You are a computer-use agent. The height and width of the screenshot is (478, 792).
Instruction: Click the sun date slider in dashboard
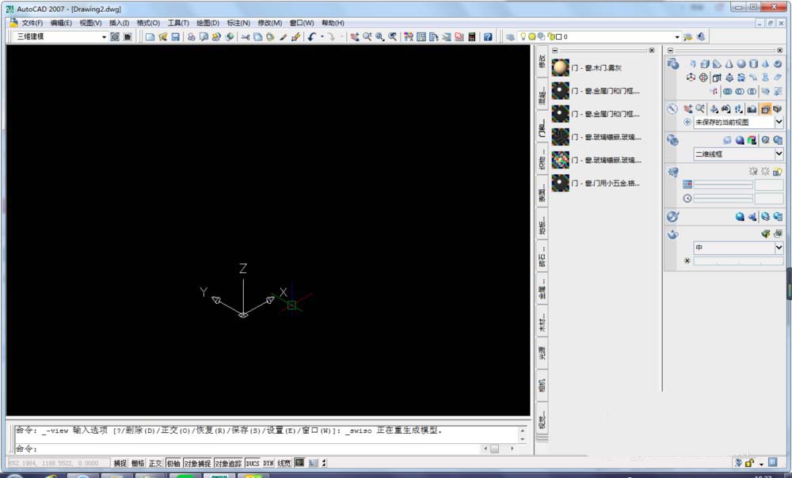click(723, 184)
